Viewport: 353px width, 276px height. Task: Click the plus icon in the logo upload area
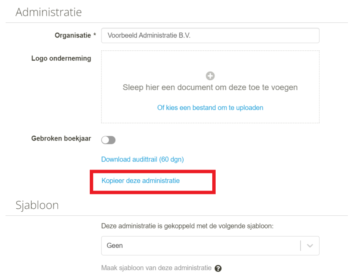coord(210,76)
